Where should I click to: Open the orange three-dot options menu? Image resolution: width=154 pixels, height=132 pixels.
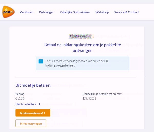93,36
